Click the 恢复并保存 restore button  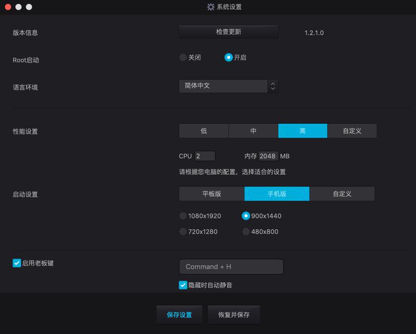pyautogui.click(x=234, y=315)
